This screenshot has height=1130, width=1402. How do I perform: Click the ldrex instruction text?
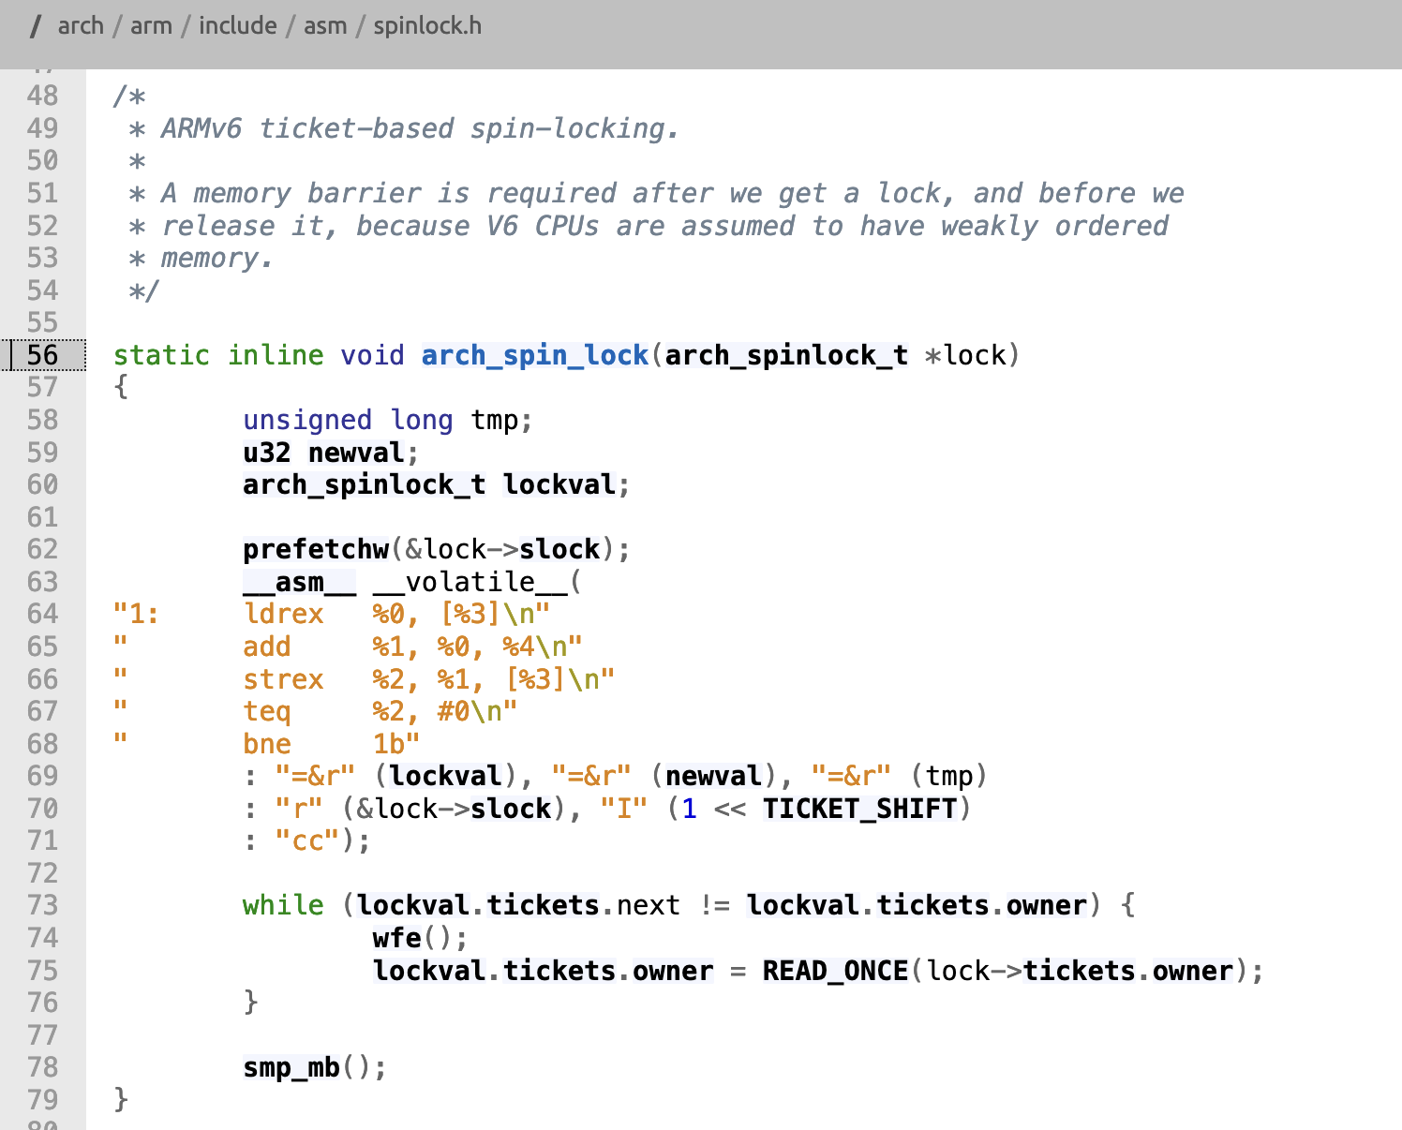pyautogui.click(x=283, y=614)
